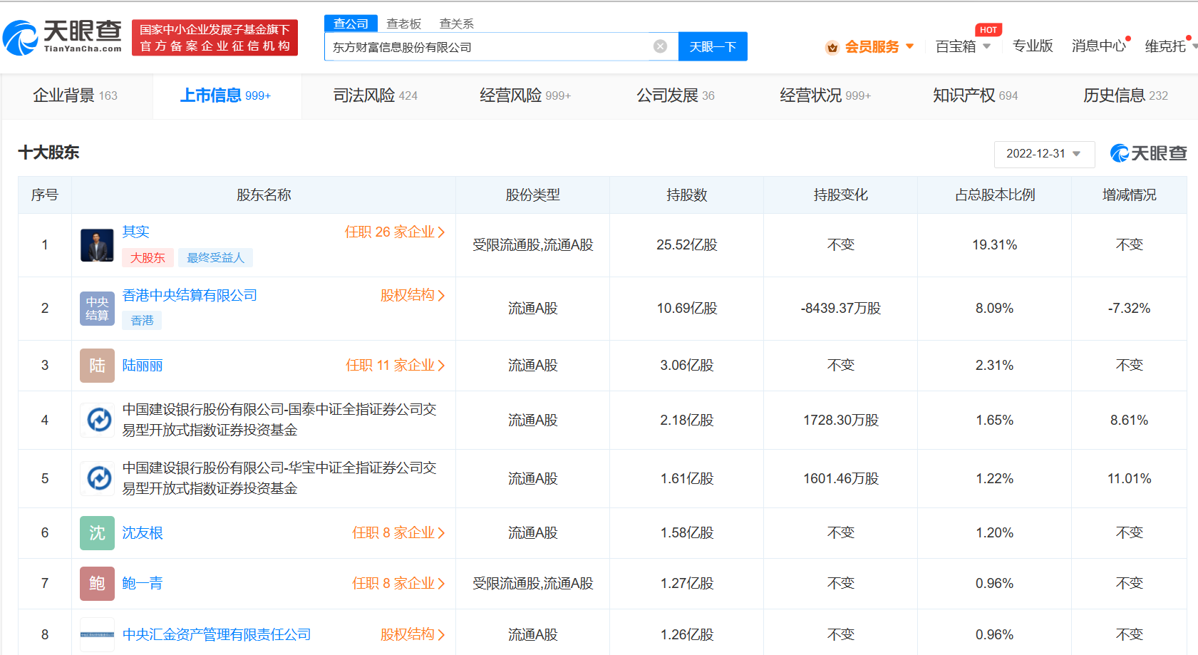The height and width of the screenshot is (655, 1198).
Task: Expand 陆丽丽 任职 11 家企业 link
Action: pos(396,366)
